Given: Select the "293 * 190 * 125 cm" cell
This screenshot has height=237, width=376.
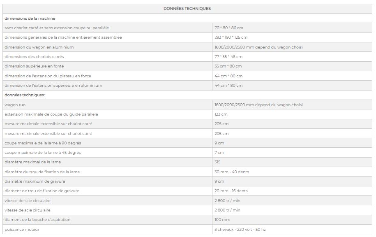Looking at the screenshot, I should [231, 37].
